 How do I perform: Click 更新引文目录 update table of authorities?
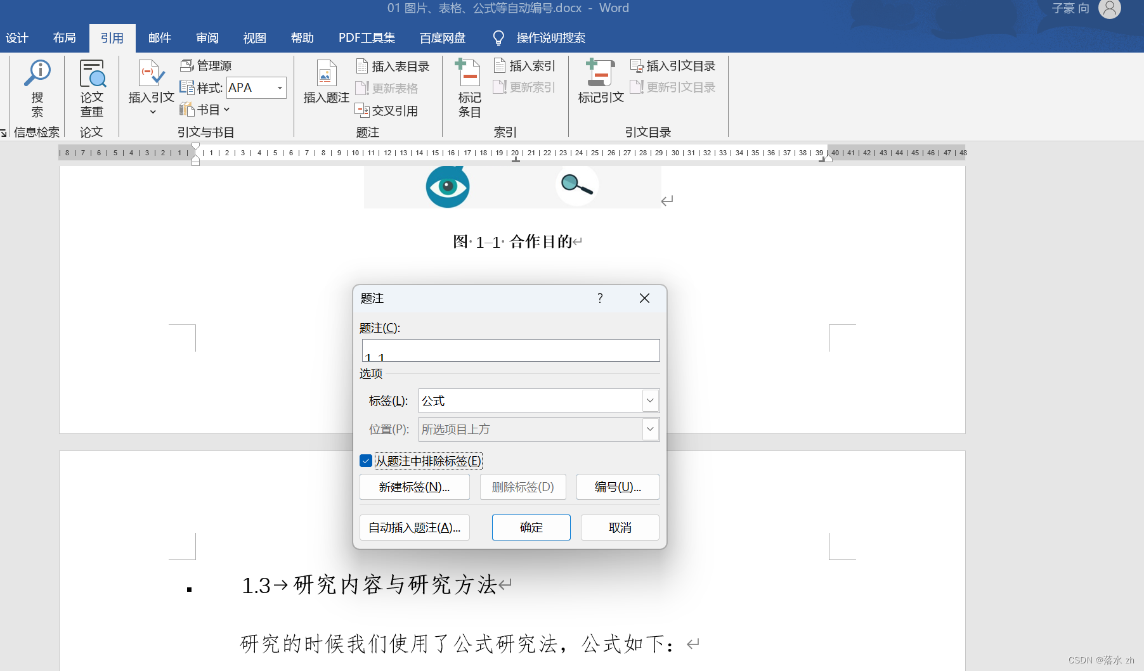click(x=673, y=87)
